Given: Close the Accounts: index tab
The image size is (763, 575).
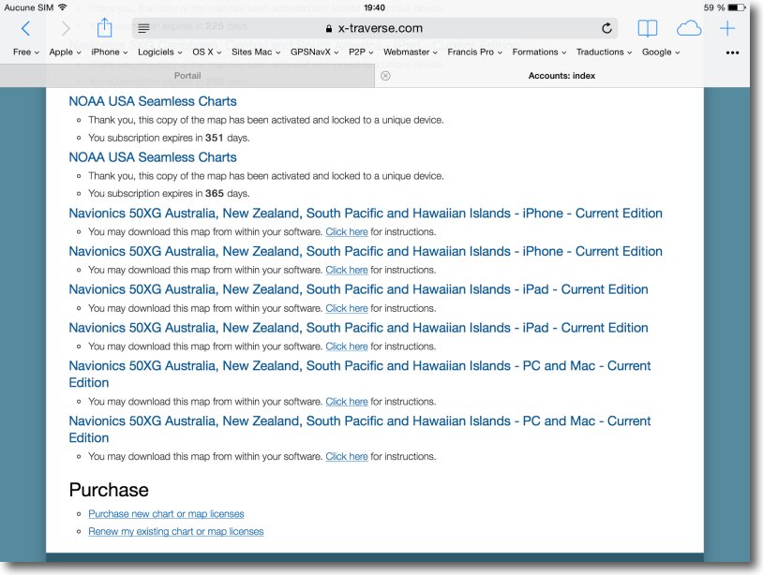Looking at the screenshot, I should click(385, 76).
